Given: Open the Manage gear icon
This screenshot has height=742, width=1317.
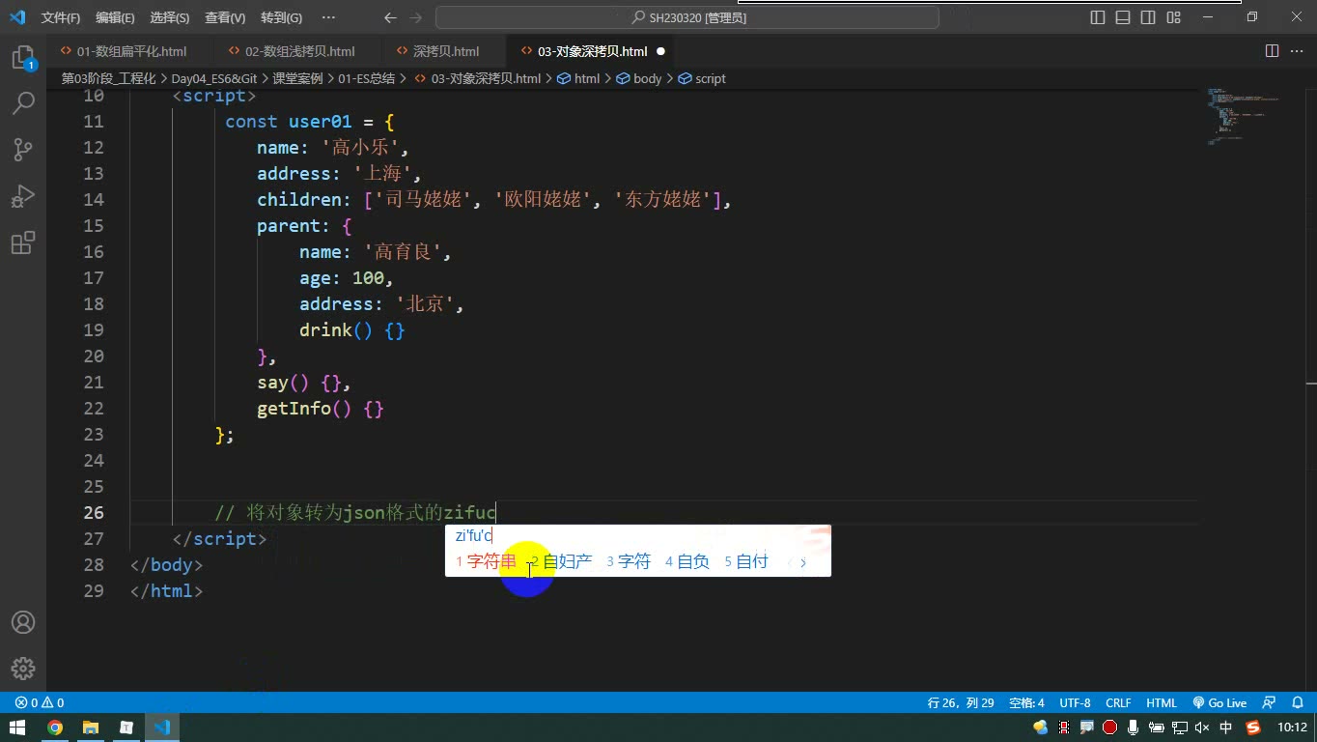Looking at the screenshot, I should coord(23,668).
